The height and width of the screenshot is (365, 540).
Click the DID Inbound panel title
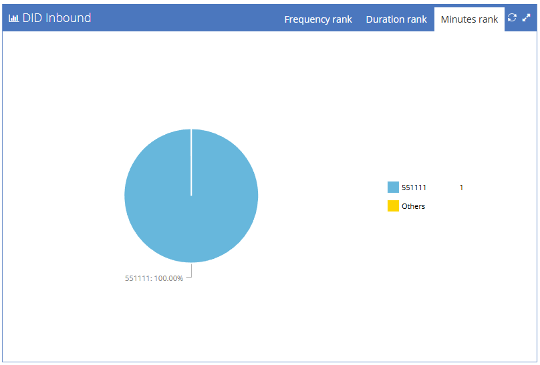57,18
